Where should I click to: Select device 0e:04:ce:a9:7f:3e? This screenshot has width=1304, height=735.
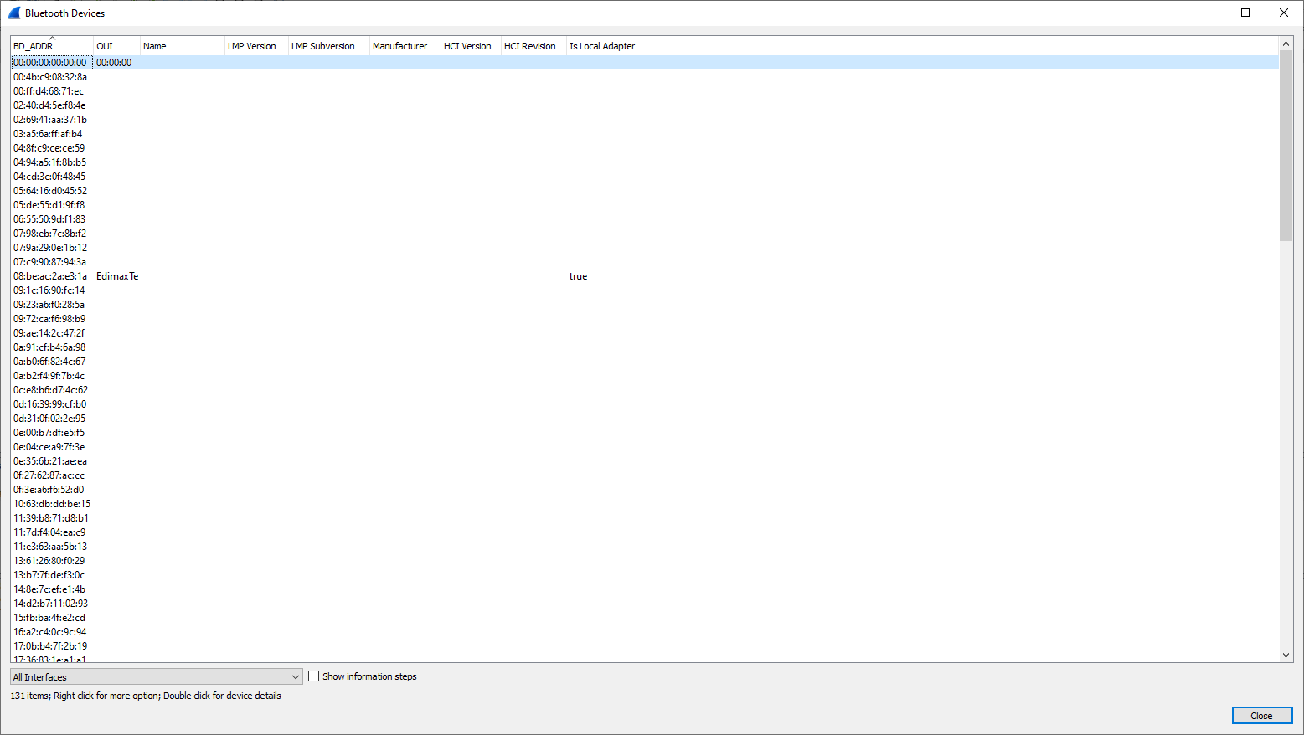point(49,447)
